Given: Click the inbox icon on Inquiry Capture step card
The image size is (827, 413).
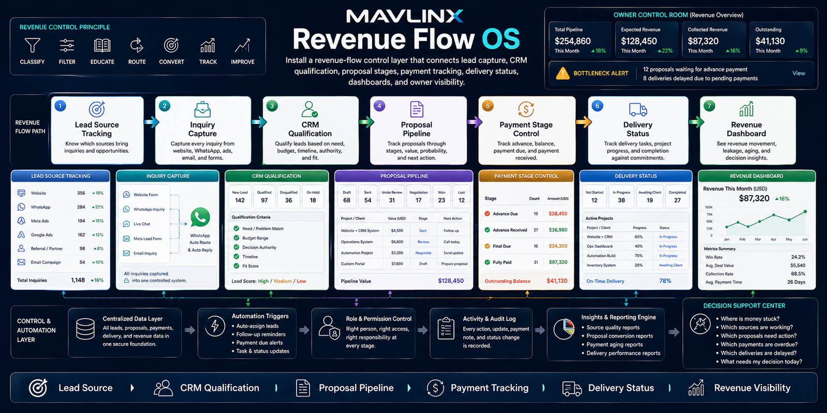Looking at the screenshot, I should point(202,109).
